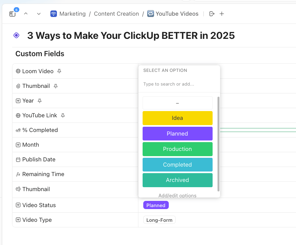The width and height of the screenshot is (296, 245).
Task: Unpin the Loom Video field
Action: pyautogui.click(x=59, y=71)
